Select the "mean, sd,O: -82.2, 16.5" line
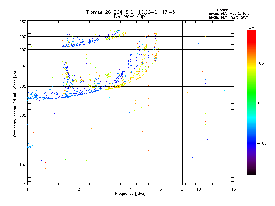This screenshot has height=206, width=275. point(229,13)
